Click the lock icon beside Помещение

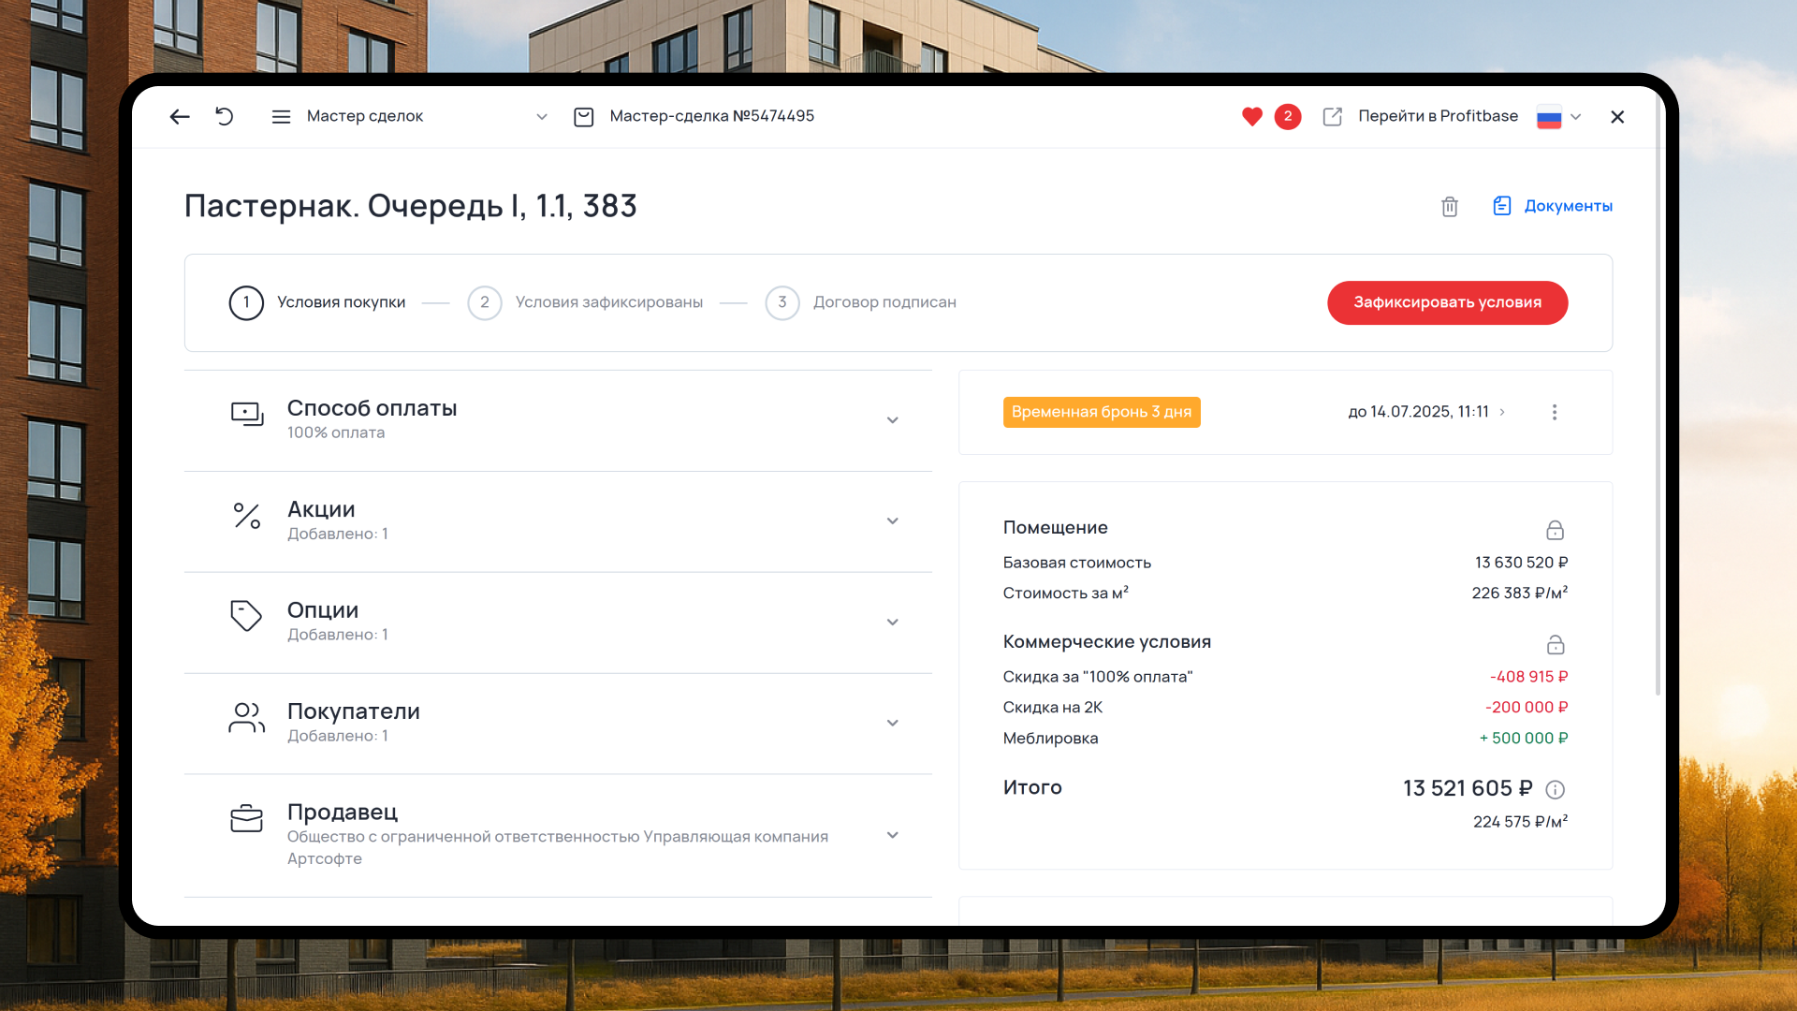(1555, 530)
